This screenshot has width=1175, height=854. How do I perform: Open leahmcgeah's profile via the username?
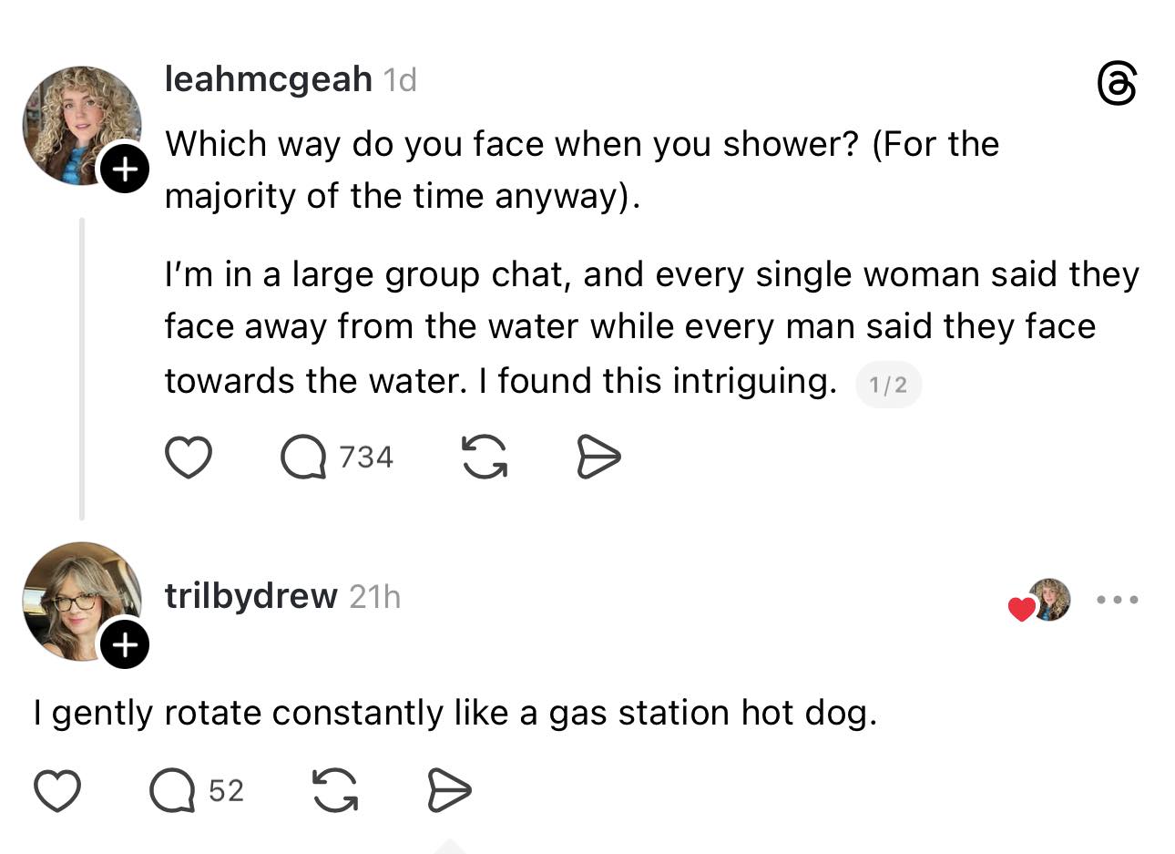268,79
